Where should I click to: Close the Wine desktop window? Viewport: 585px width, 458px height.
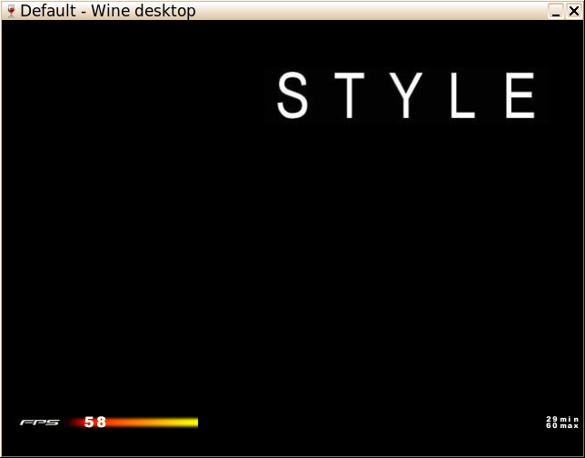(x=572, y=11)
